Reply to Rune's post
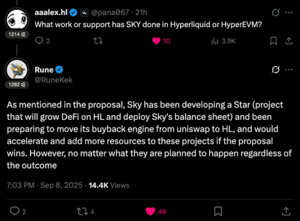Viewport: 300px width, 221px height. 15,211
